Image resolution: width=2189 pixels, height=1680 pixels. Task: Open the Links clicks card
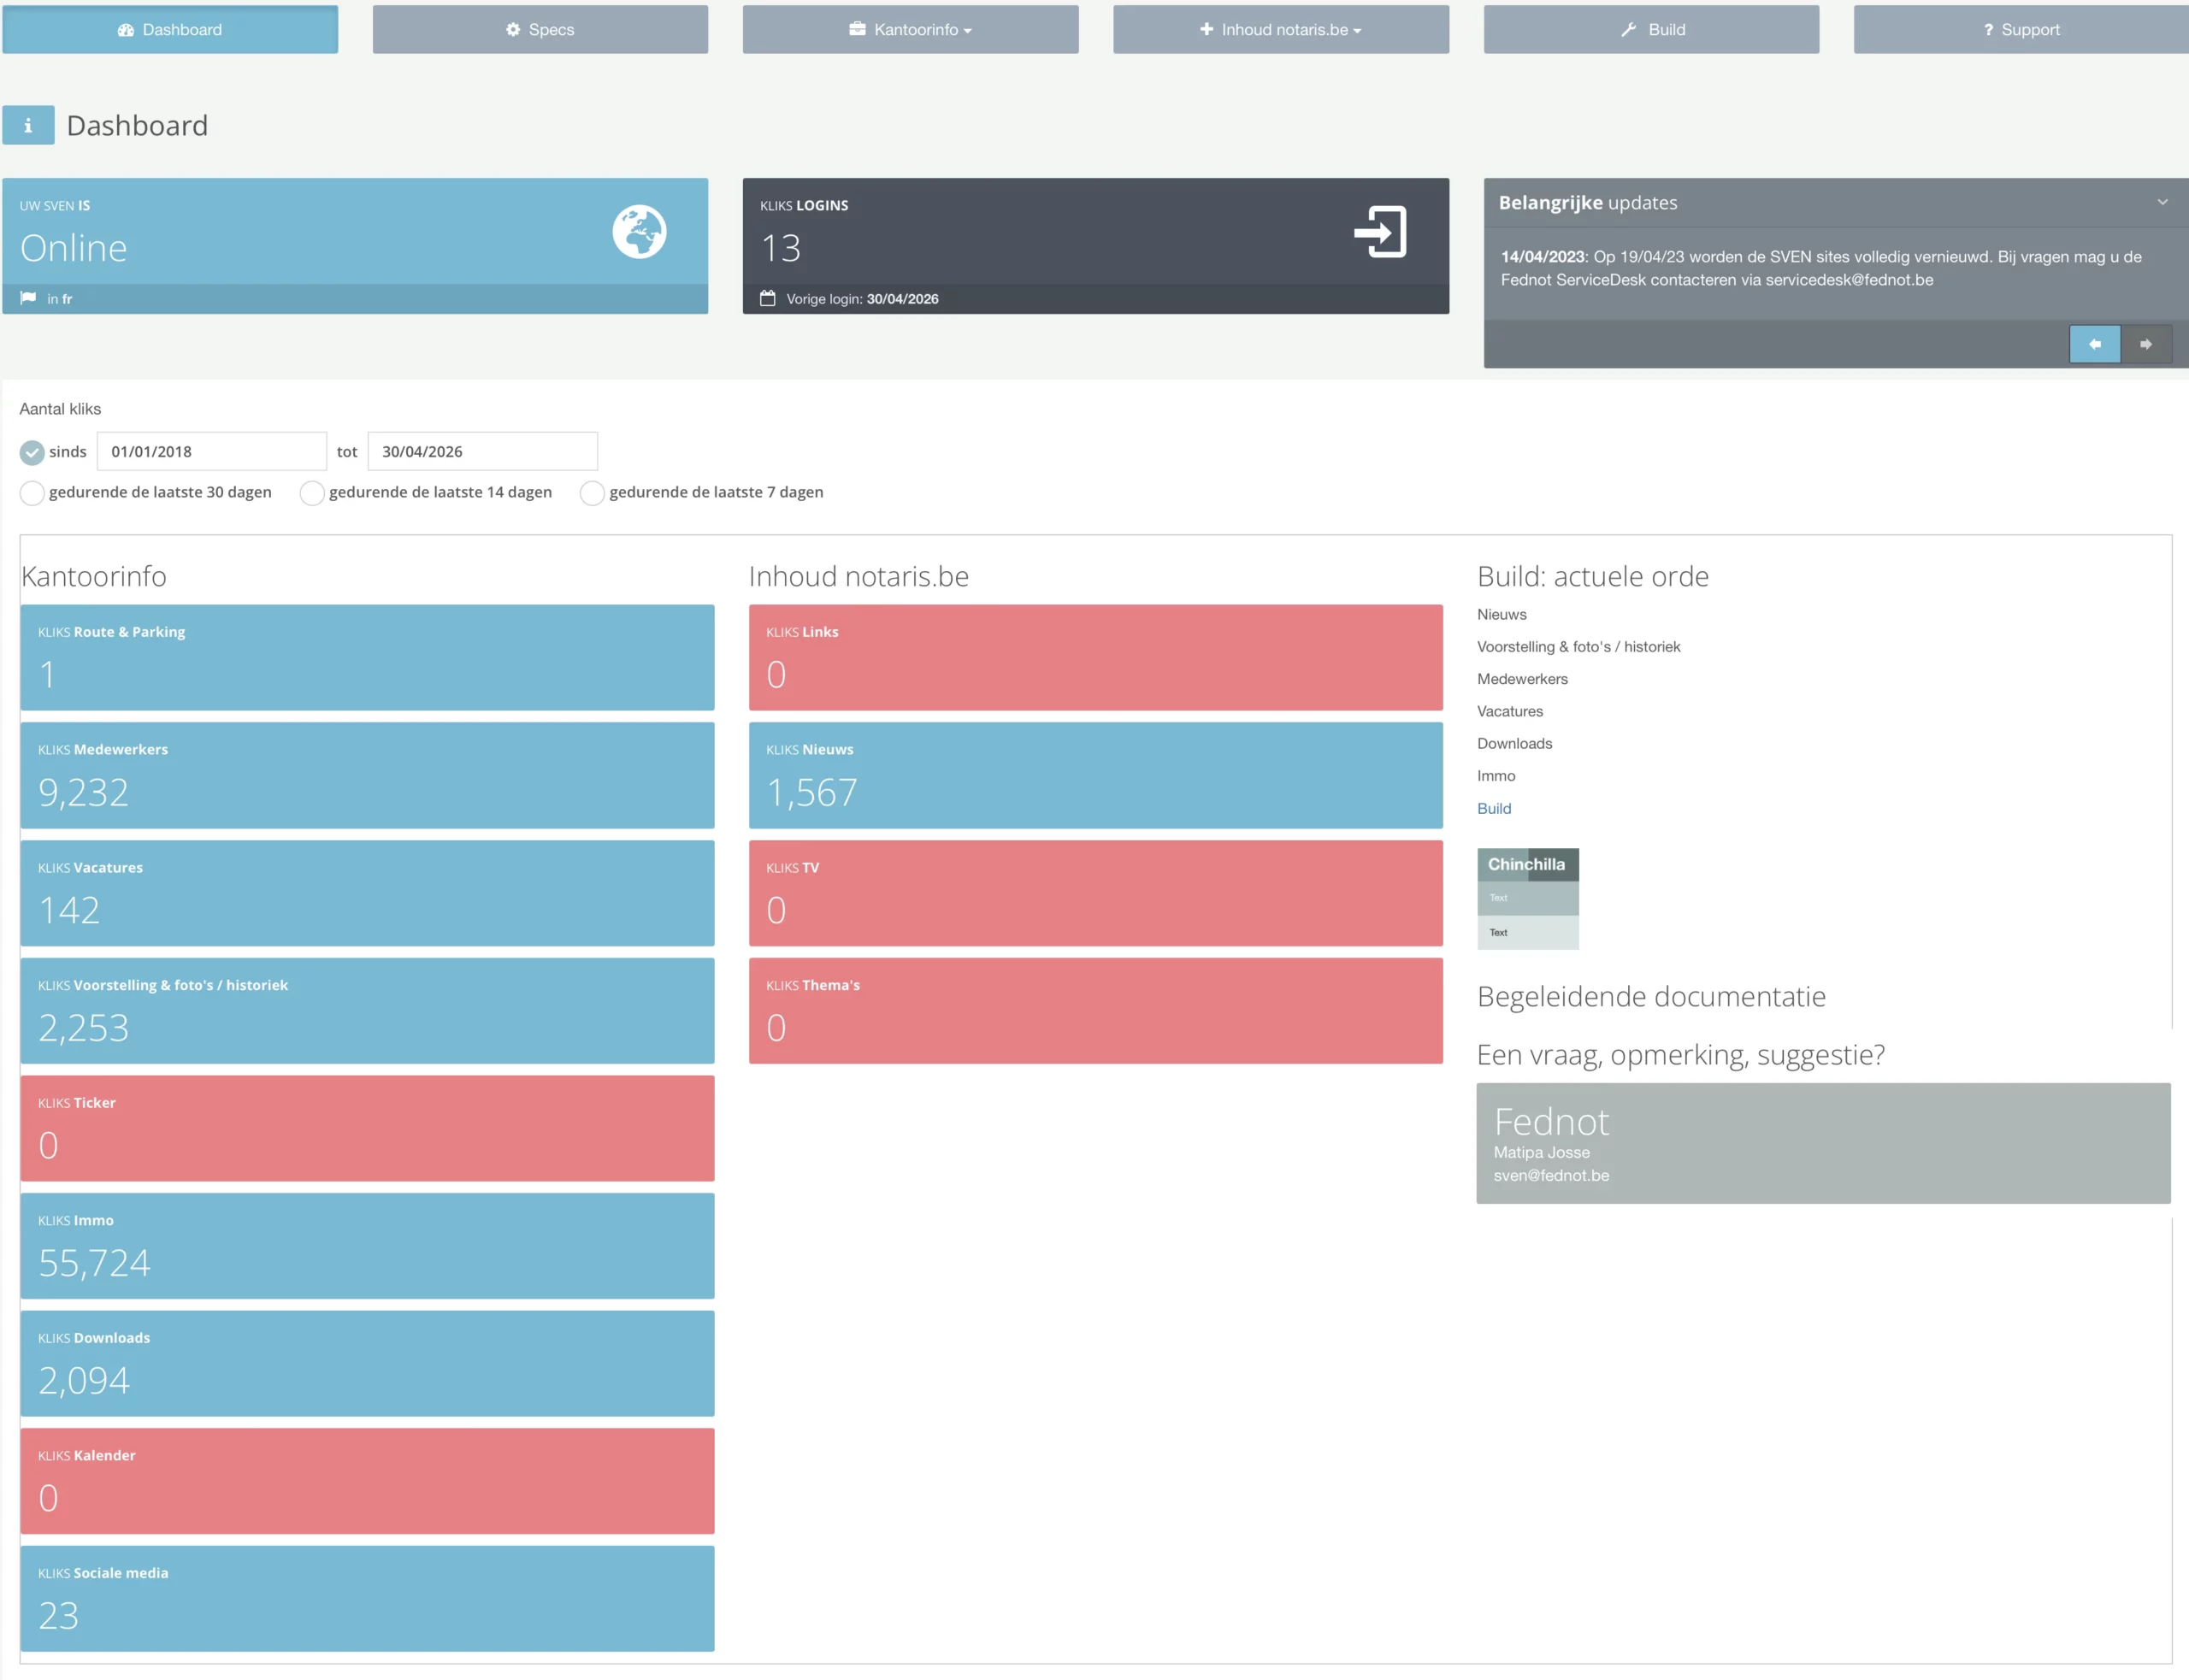(1096, 657)
